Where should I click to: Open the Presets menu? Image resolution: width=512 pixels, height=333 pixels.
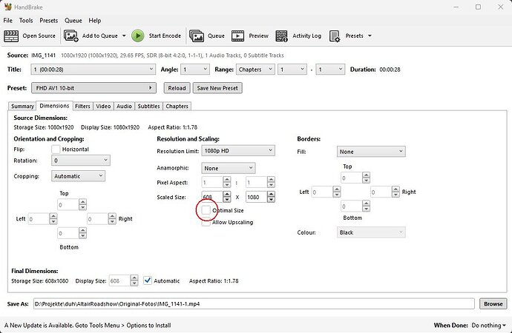49,21
